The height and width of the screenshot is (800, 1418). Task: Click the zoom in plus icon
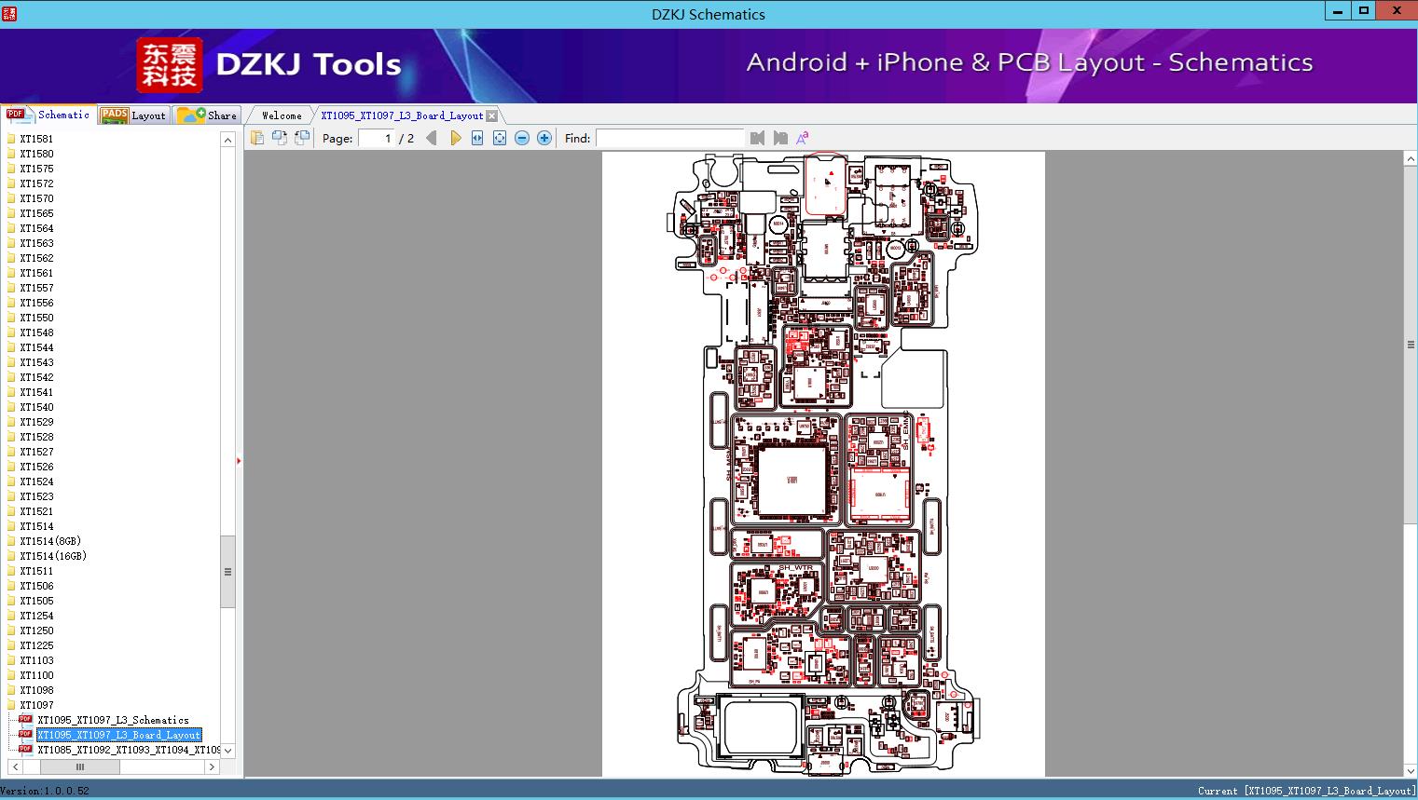544,138
